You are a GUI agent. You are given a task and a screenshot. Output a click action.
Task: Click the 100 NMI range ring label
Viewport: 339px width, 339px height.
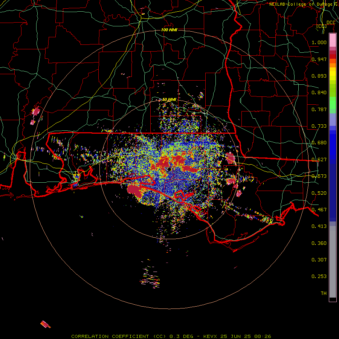[x=169, y=30]
